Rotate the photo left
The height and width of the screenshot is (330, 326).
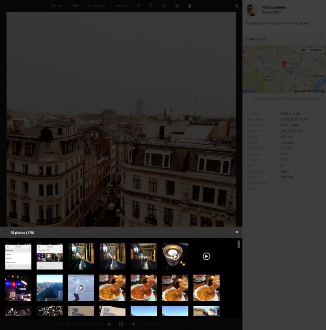click(138, 6)
